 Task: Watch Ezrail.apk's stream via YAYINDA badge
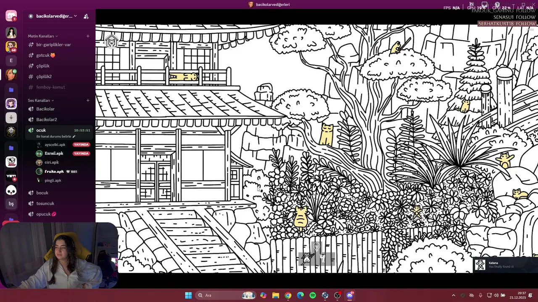[x=81, y=154]
